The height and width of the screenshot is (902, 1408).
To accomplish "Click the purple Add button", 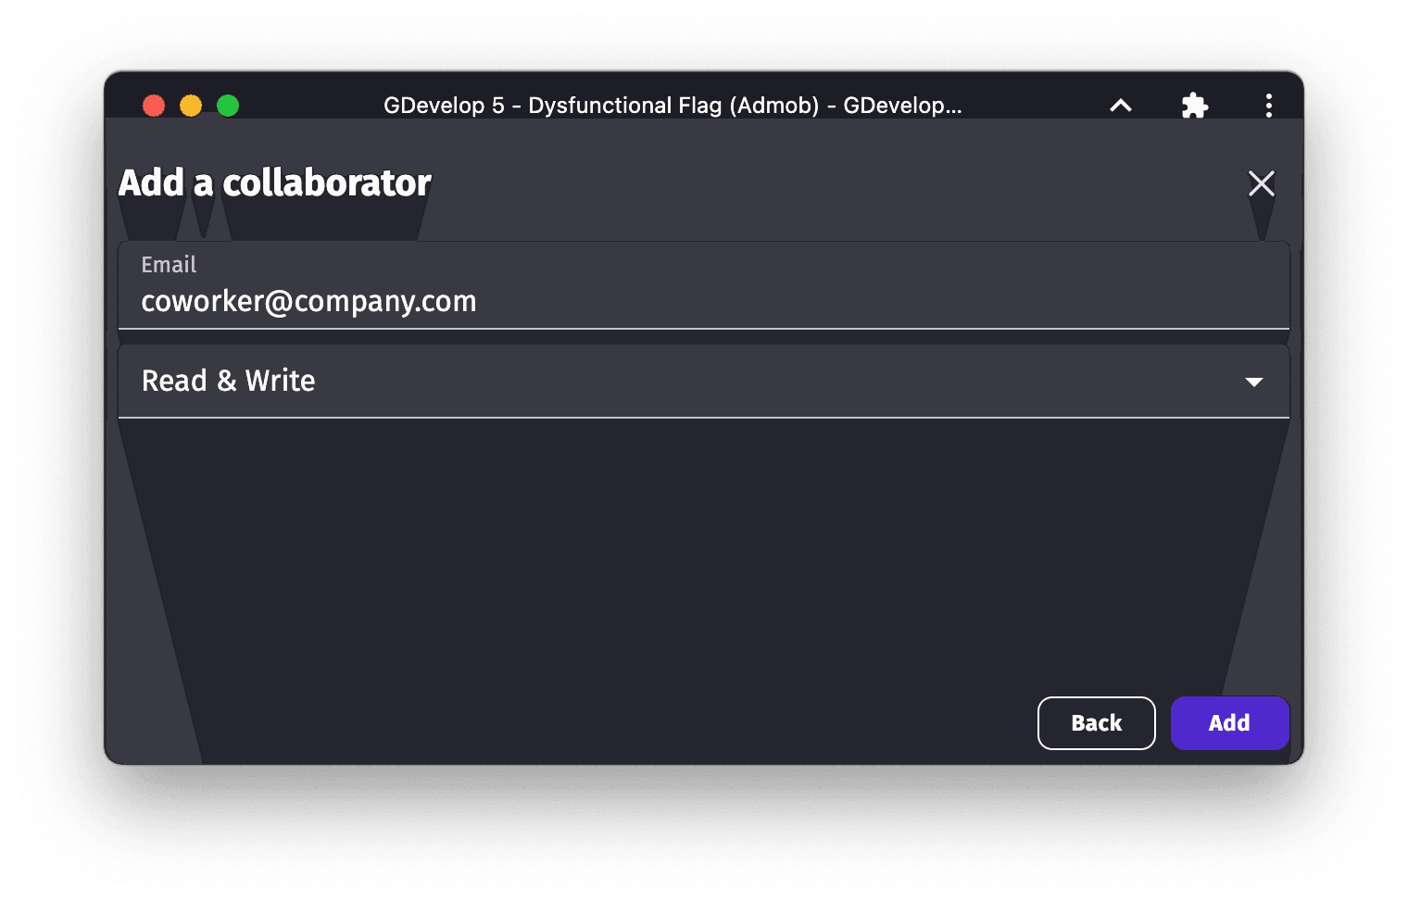I will pyautogui.click(x=1229, y=722).
